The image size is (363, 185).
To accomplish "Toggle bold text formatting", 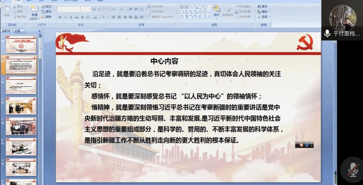I will (x=60, y=17).
